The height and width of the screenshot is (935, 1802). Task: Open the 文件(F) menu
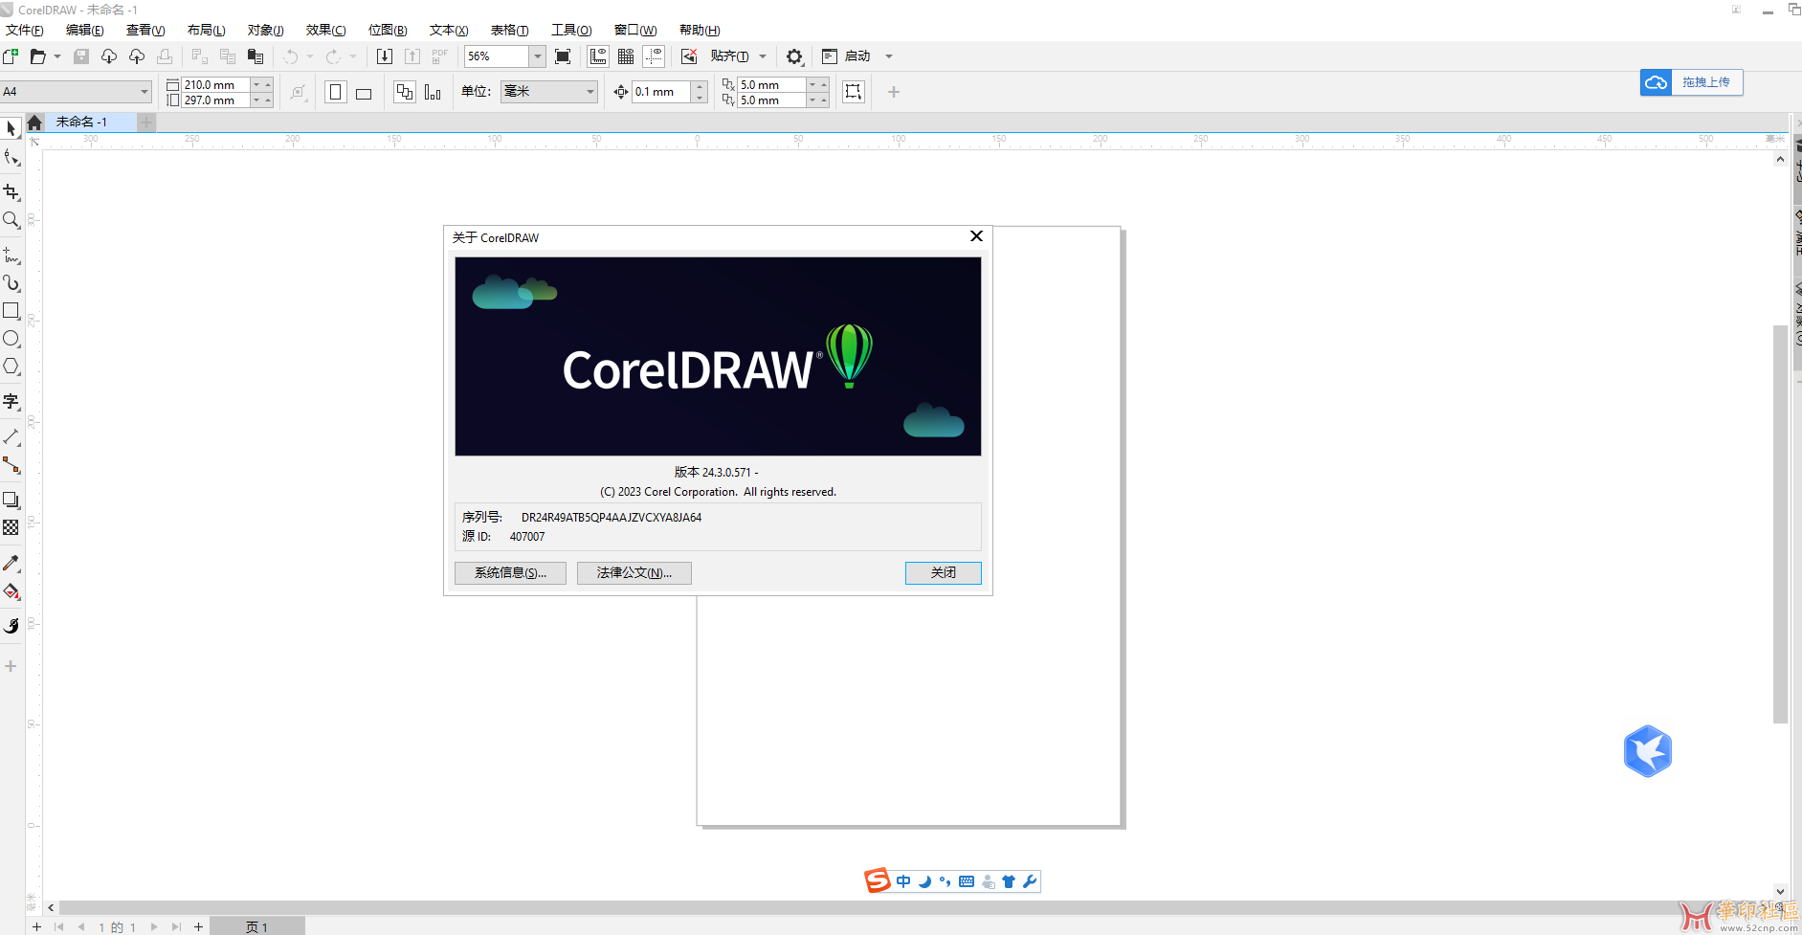25,30
